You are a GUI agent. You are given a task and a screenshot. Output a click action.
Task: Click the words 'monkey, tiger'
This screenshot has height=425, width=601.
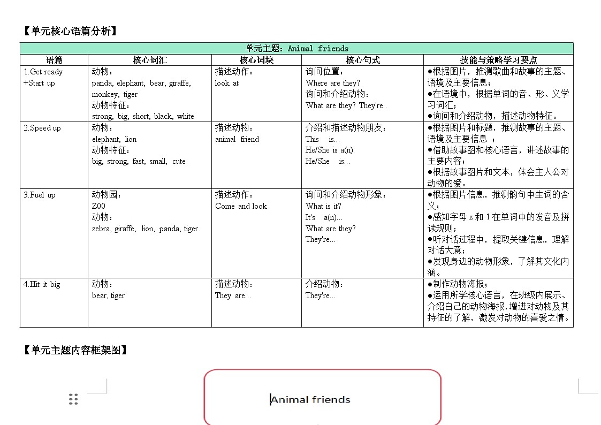(x=115, y=94)
